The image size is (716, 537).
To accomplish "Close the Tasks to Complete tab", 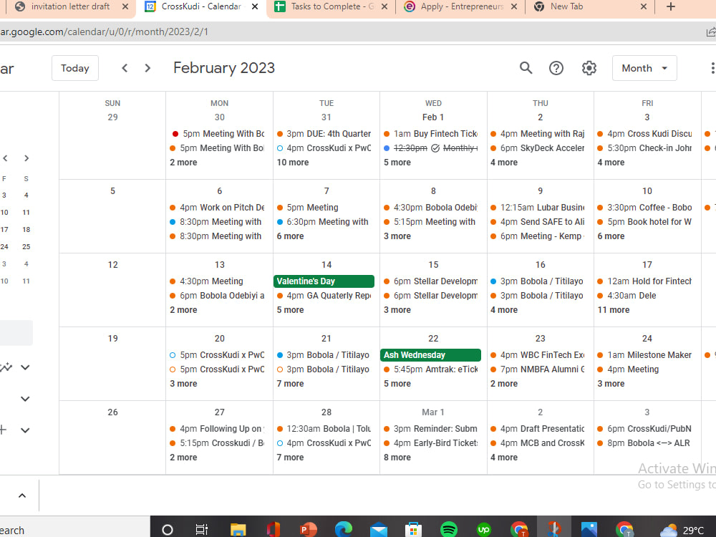I will click(384, 6).
